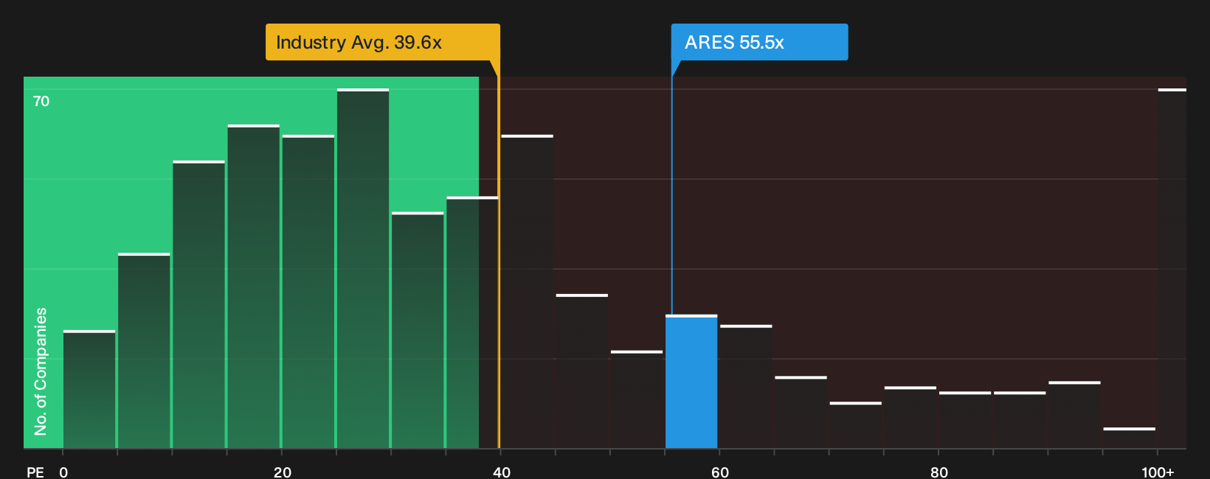The width and height of the screenshot is (1210, 479).
Task: Click the histogram bar for PE 65-70
Action: pos(801,413)
